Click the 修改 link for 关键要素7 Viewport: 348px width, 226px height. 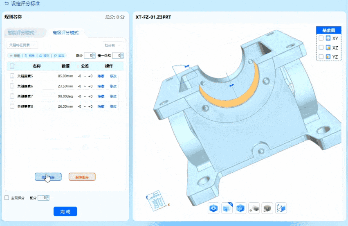pyautogui.click(x=113, y=96)
